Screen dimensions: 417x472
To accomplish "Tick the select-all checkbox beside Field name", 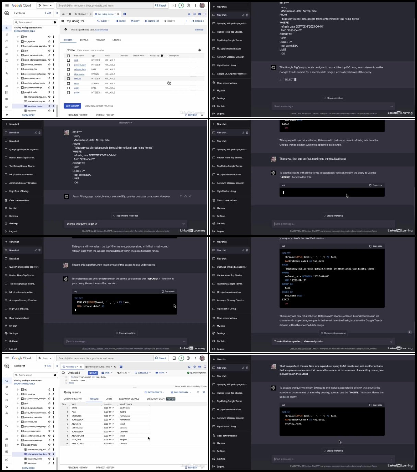I will coord(68,56).
